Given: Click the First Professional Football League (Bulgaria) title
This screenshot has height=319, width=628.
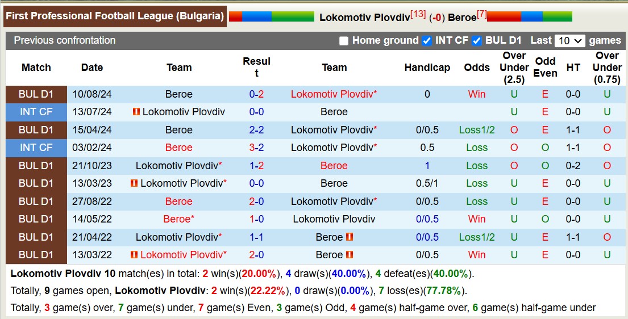Looking at the screenshot, I should pyautogui.click(x=115, y=16).
